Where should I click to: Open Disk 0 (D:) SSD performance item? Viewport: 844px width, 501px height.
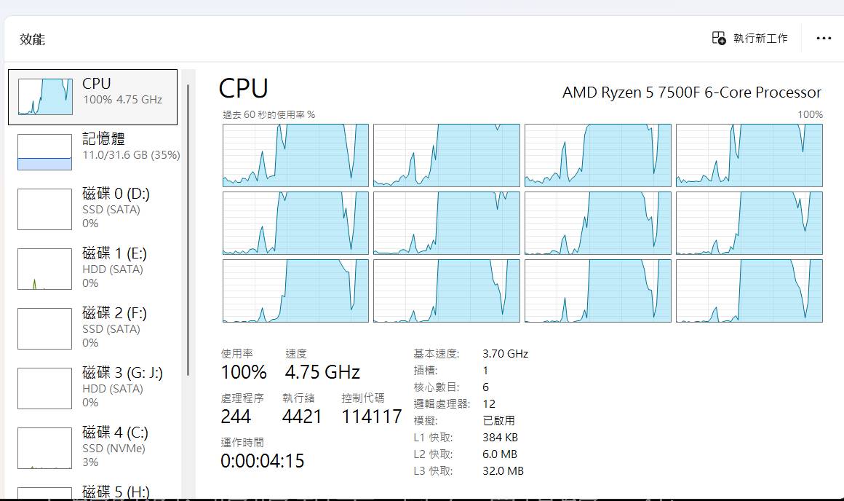pyautogui.click(x=93, y=208)
